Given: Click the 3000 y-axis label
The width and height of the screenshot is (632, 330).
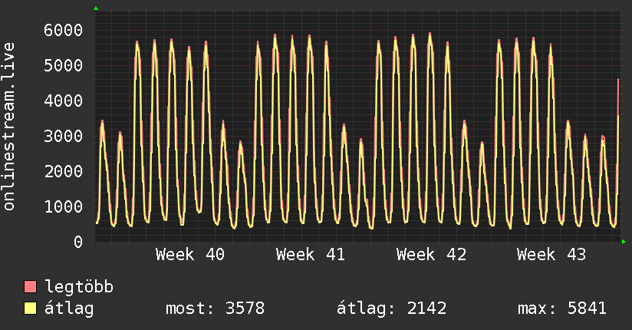Looking at the screenshot, I should (x=64, y=136).
